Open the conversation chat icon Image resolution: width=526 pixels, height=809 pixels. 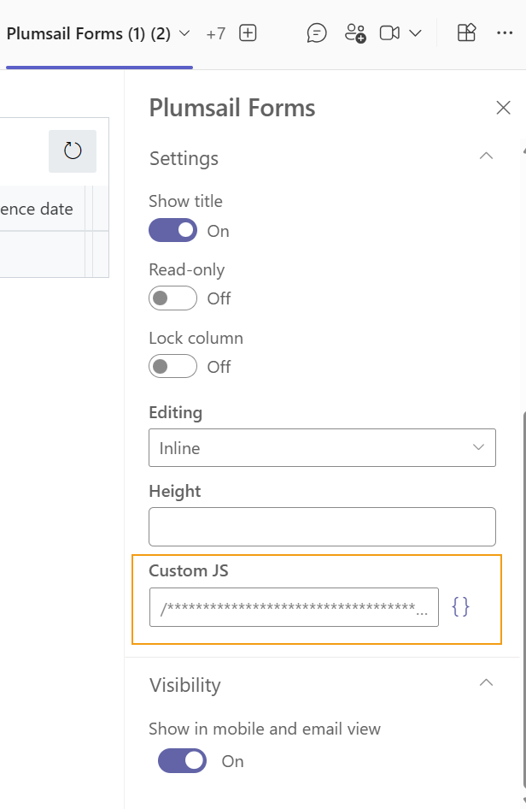(x=317, y=33)
